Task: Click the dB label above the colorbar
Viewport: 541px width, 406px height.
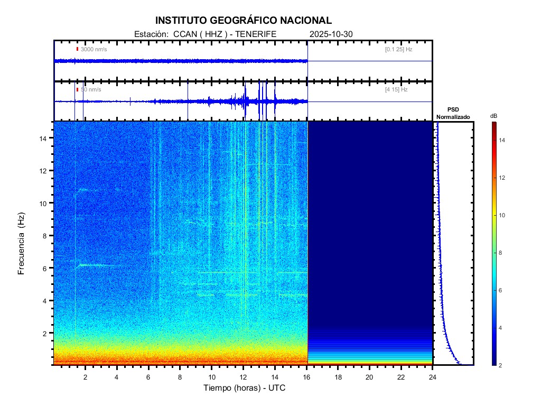Action: click(493, 115)
